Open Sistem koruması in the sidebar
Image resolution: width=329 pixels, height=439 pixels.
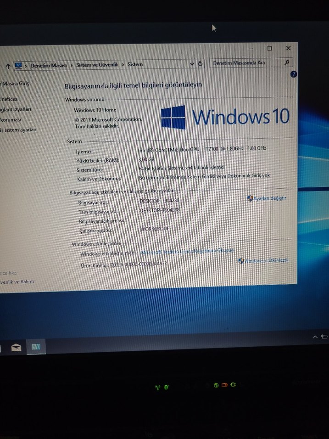pyautogui.click(x=11, y=119)
